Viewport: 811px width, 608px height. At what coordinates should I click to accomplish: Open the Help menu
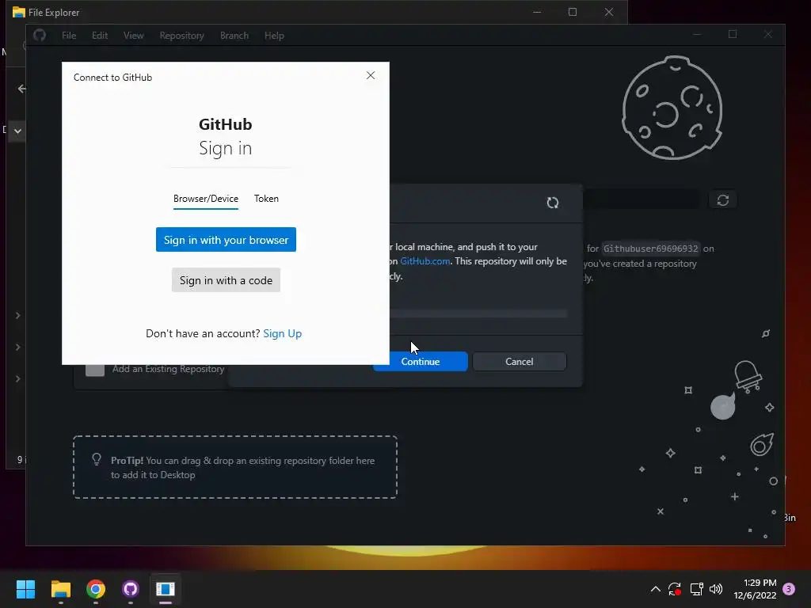(274, 36)
